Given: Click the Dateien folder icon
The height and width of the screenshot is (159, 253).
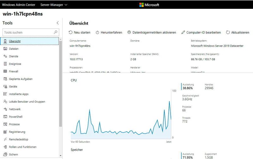Looking at the screenshot, I should pyautogui.click(x=5, y=49).
